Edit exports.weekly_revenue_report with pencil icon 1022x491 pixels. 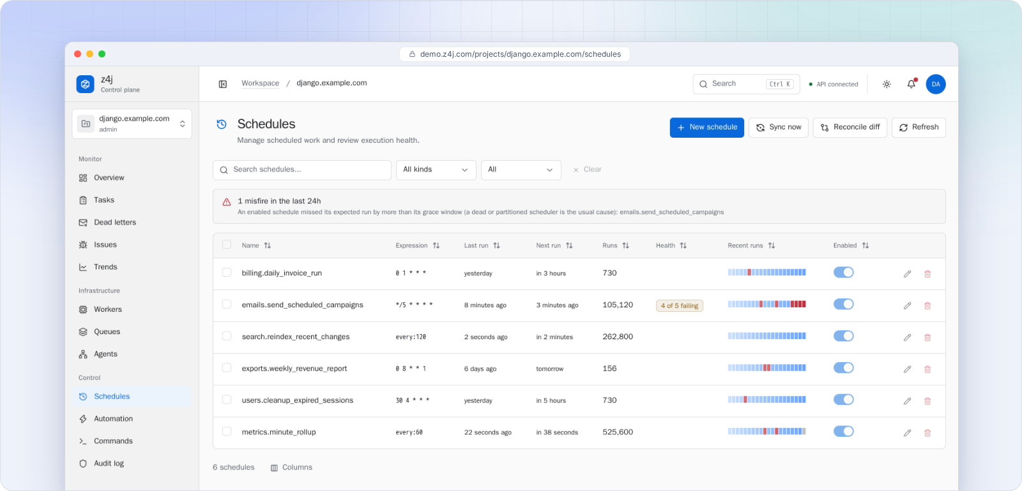[x=907, y=369]
